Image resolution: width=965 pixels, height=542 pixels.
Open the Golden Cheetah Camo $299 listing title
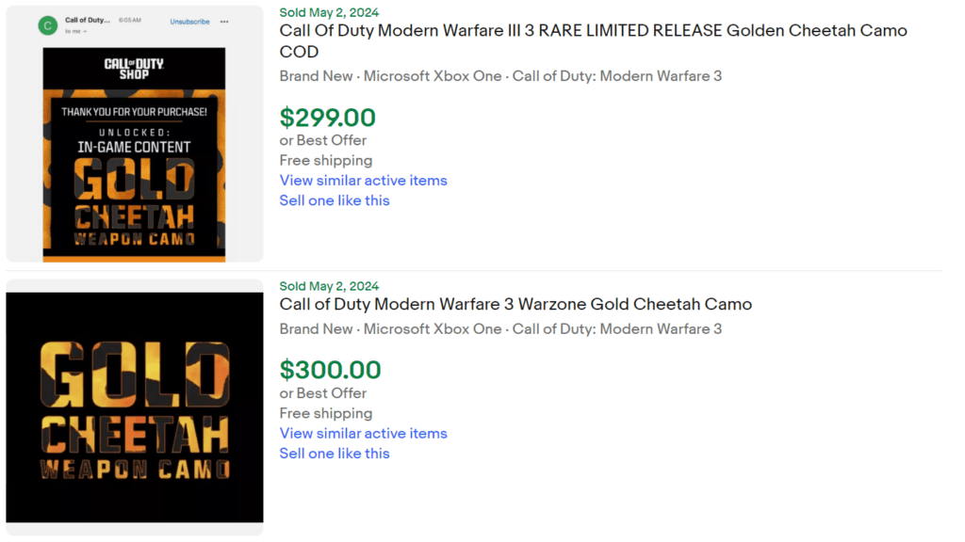pos(593,30)
